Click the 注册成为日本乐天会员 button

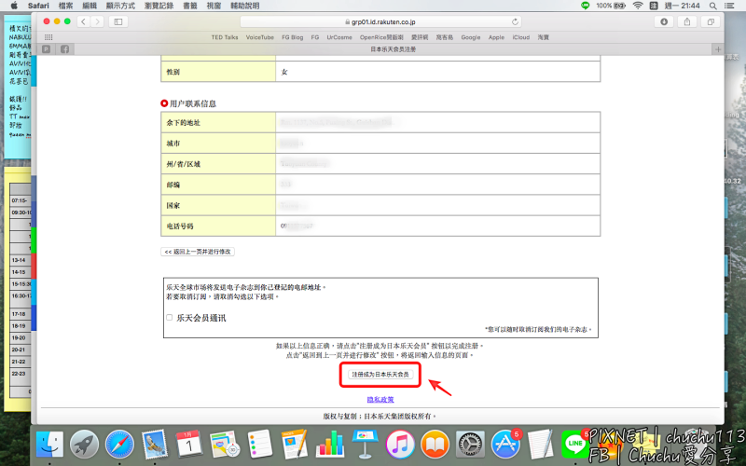click(x=380, y=374)
